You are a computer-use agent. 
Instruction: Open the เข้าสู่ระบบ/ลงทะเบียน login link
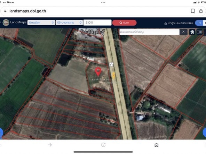[179, 23]
